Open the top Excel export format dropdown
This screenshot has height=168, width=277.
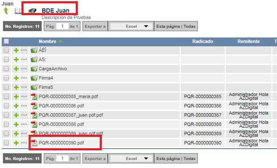coord(131,27)
